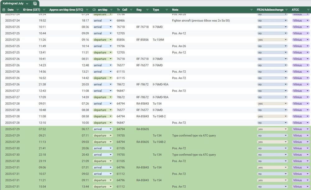Image resolution: width=311 pixels, height=190 pixels.
Task: Click the Note column header label
Action: [x=175, y=10]
